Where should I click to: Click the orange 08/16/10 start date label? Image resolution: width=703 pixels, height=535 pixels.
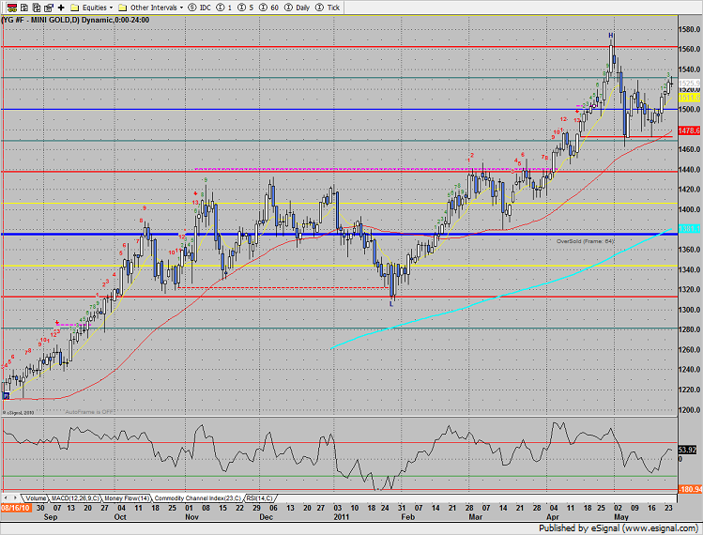16,508
